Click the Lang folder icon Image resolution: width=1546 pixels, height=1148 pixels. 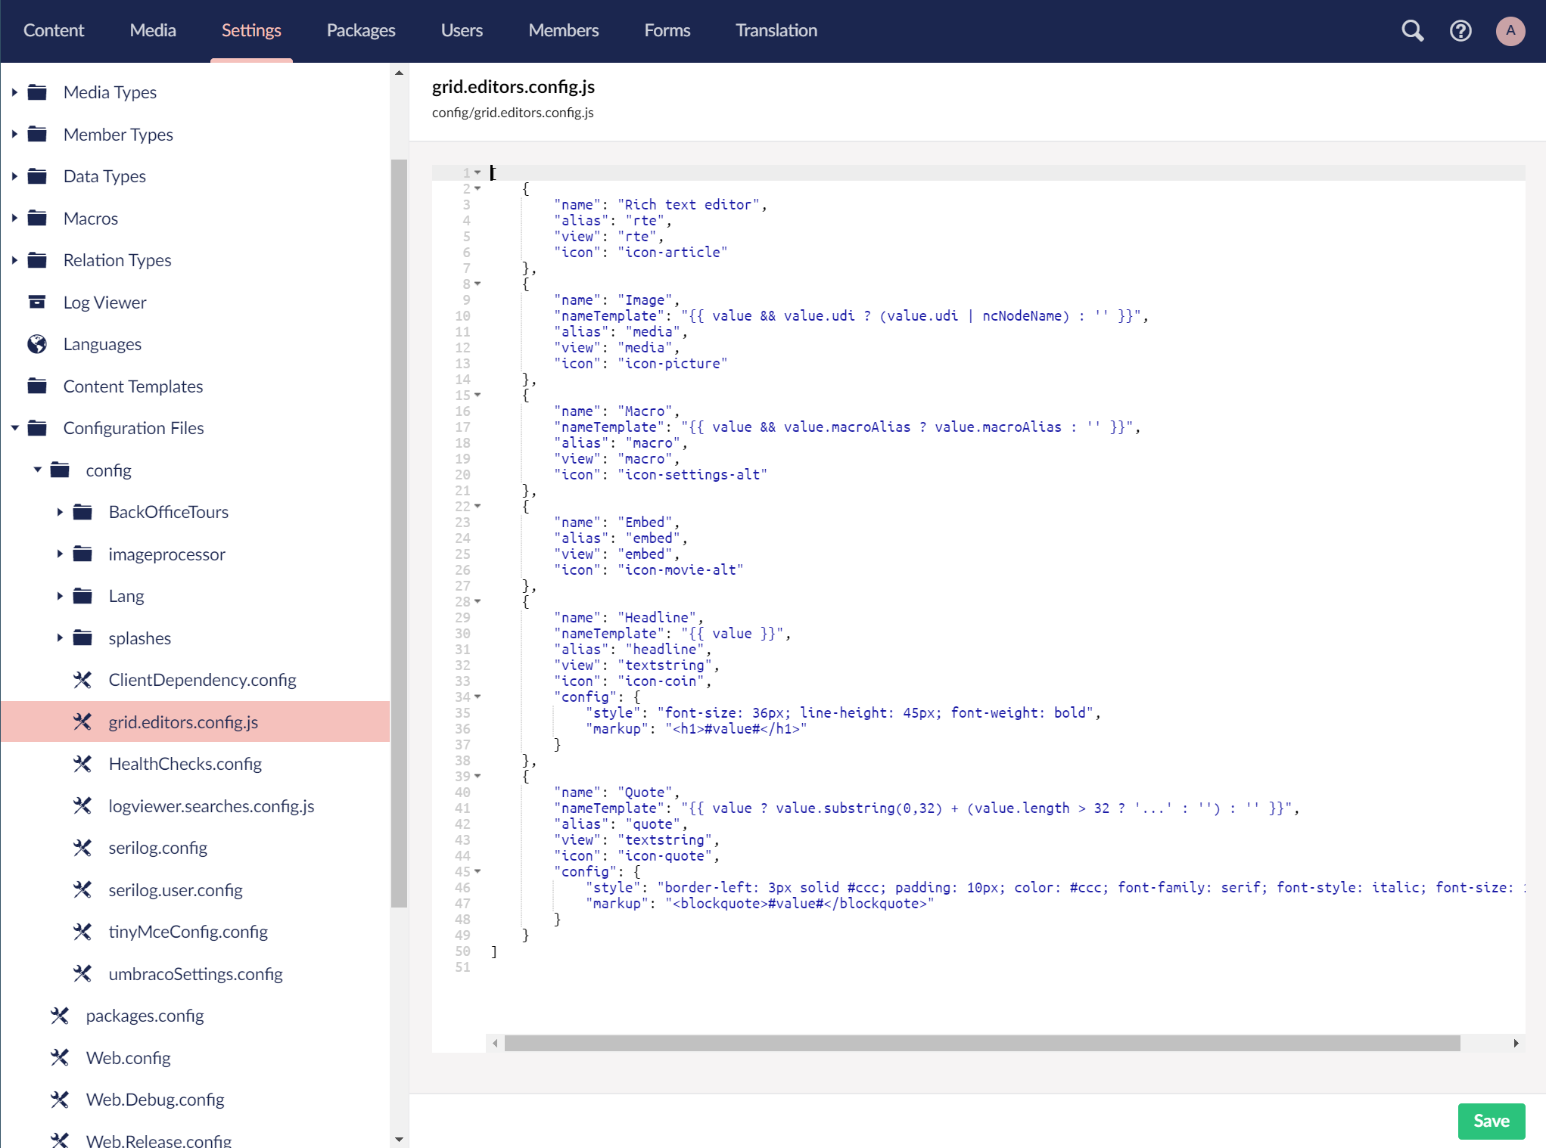pyautogui.click(x=82, y=596)
